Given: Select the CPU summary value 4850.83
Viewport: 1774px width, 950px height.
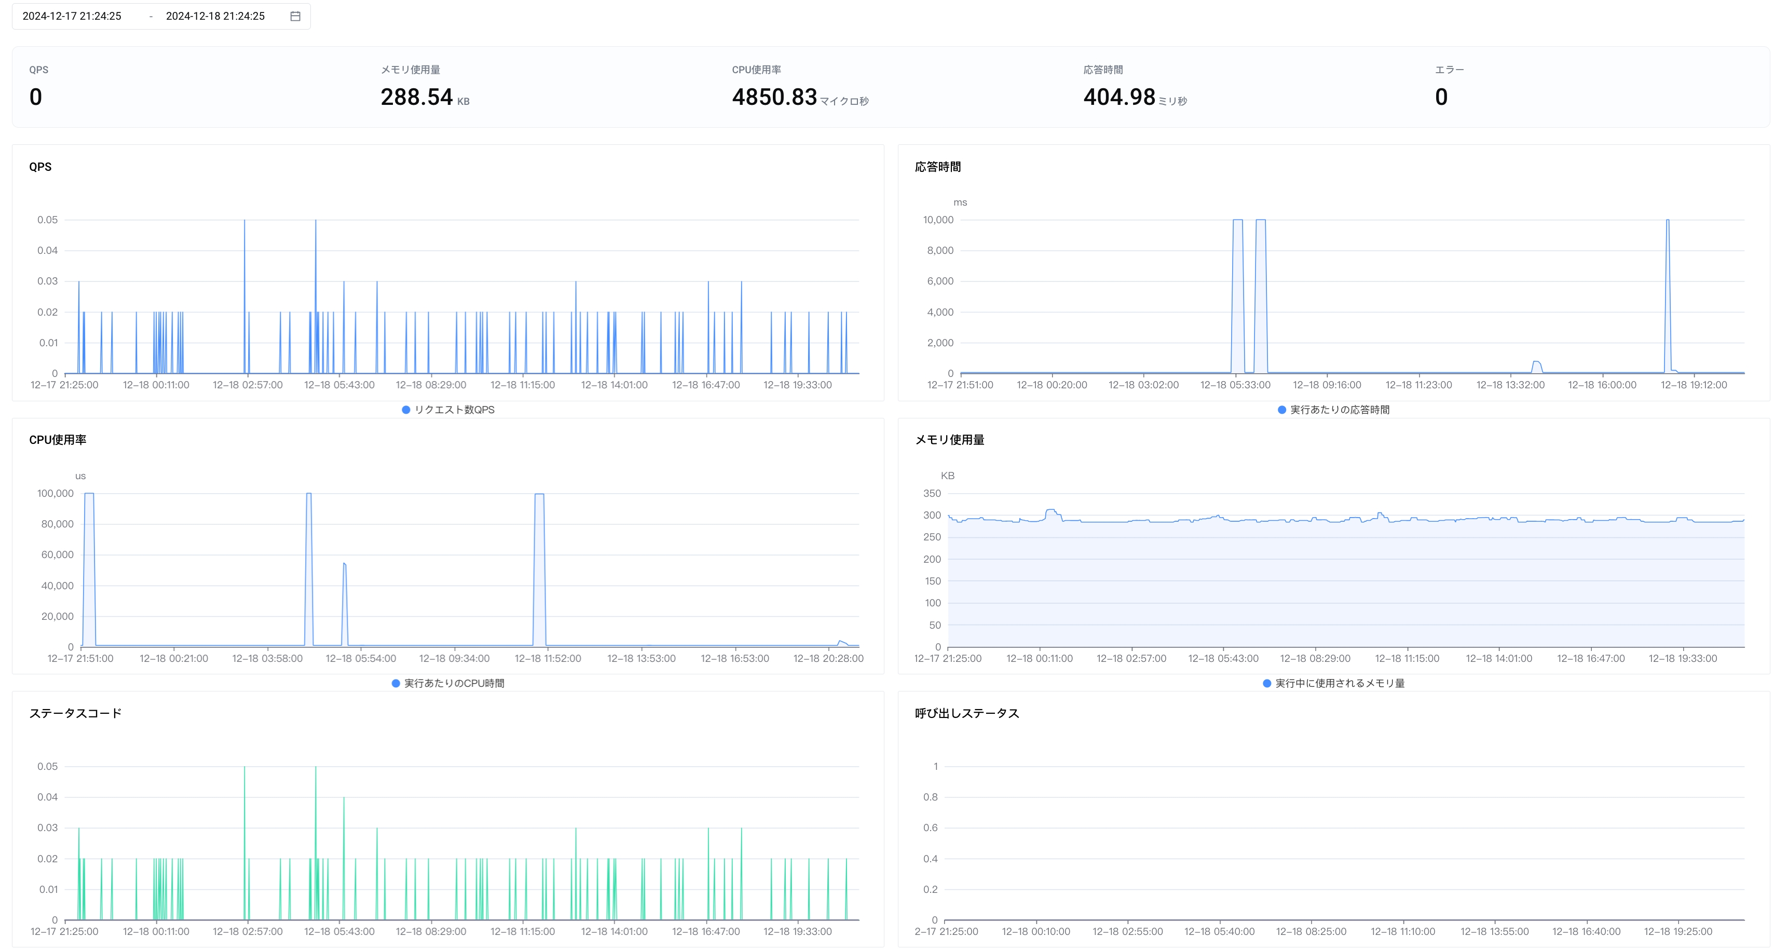Looking at the screenshot, I should coord(775,97).
